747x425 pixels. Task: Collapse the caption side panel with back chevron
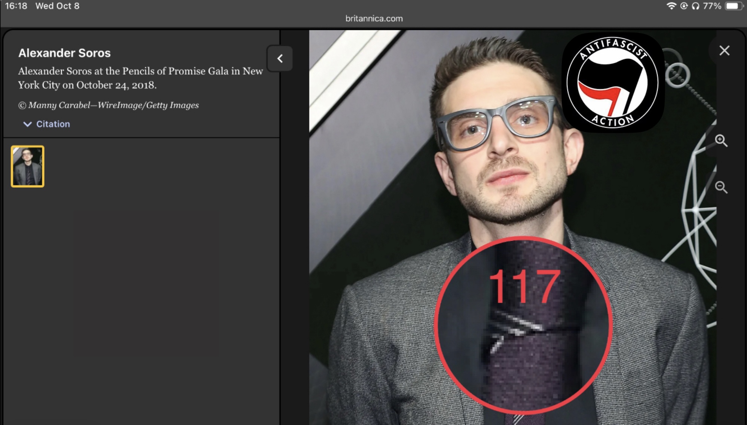pyautogui.click(x=280, y=59)
